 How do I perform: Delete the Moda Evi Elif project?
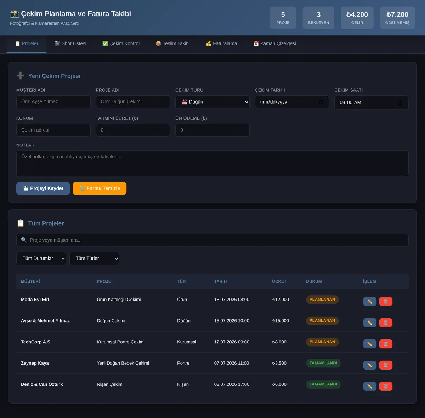386,301
